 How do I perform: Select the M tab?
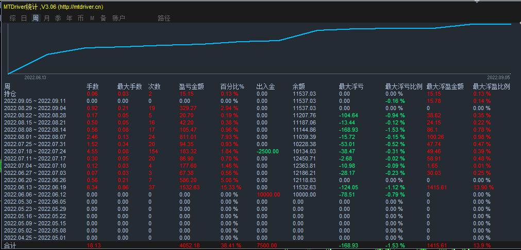click(x=92, y=18)
